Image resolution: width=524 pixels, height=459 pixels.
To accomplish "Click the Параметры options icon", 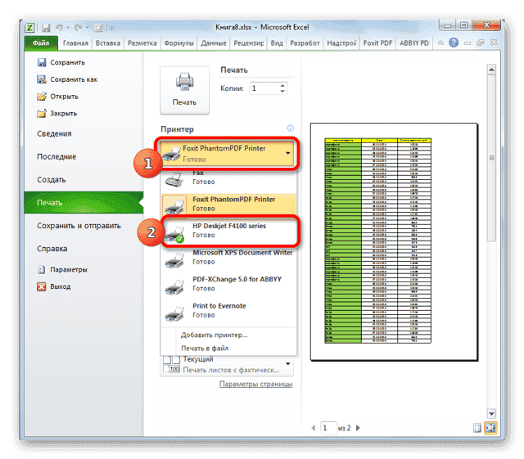I will [42, 269].
